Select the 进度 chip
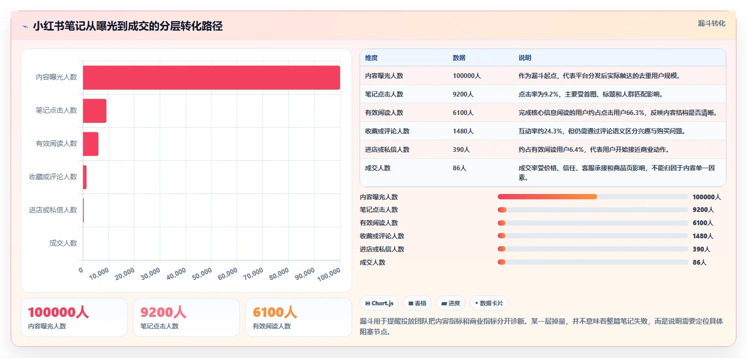Viewport: 747px width, 358px height. 451,303
